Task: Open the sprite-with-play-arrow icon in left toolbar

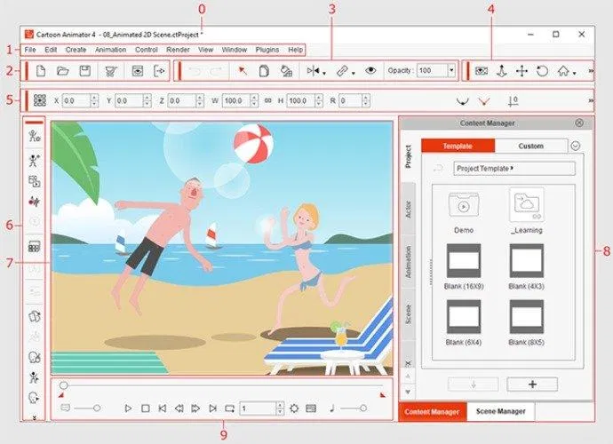Action: (x=35, y=181)
